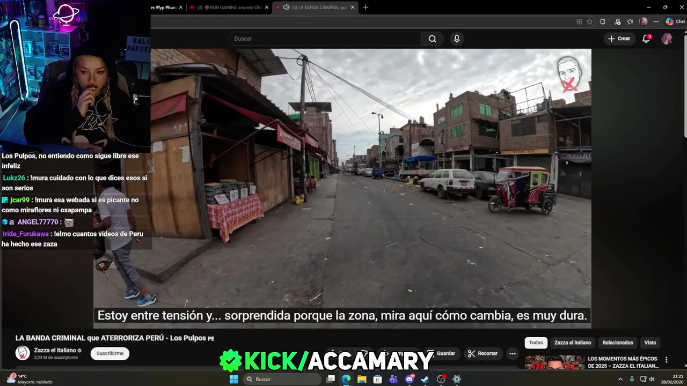This screenshot has width=687, height=386.
Task: Open system tray volume speaker icon
Action: tap(652, 379)
